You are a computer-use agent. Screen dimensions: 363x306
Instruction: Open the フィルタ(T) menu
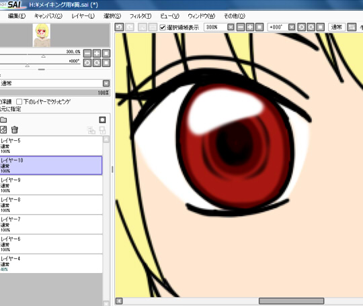pyautogui.click(x=140, y=16)
